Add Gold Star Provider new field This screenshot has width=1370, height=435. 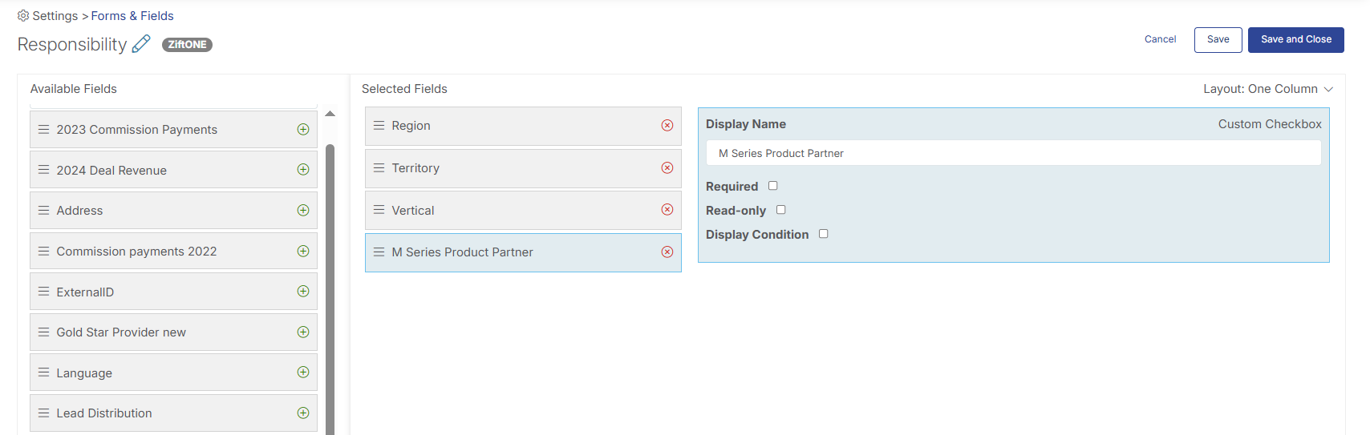(x=303, y=332)
